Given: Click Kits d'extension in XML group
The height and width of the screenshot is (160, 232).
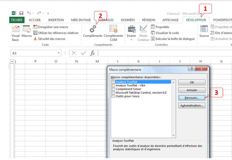Looking at the screenshot, I should 221,33.
